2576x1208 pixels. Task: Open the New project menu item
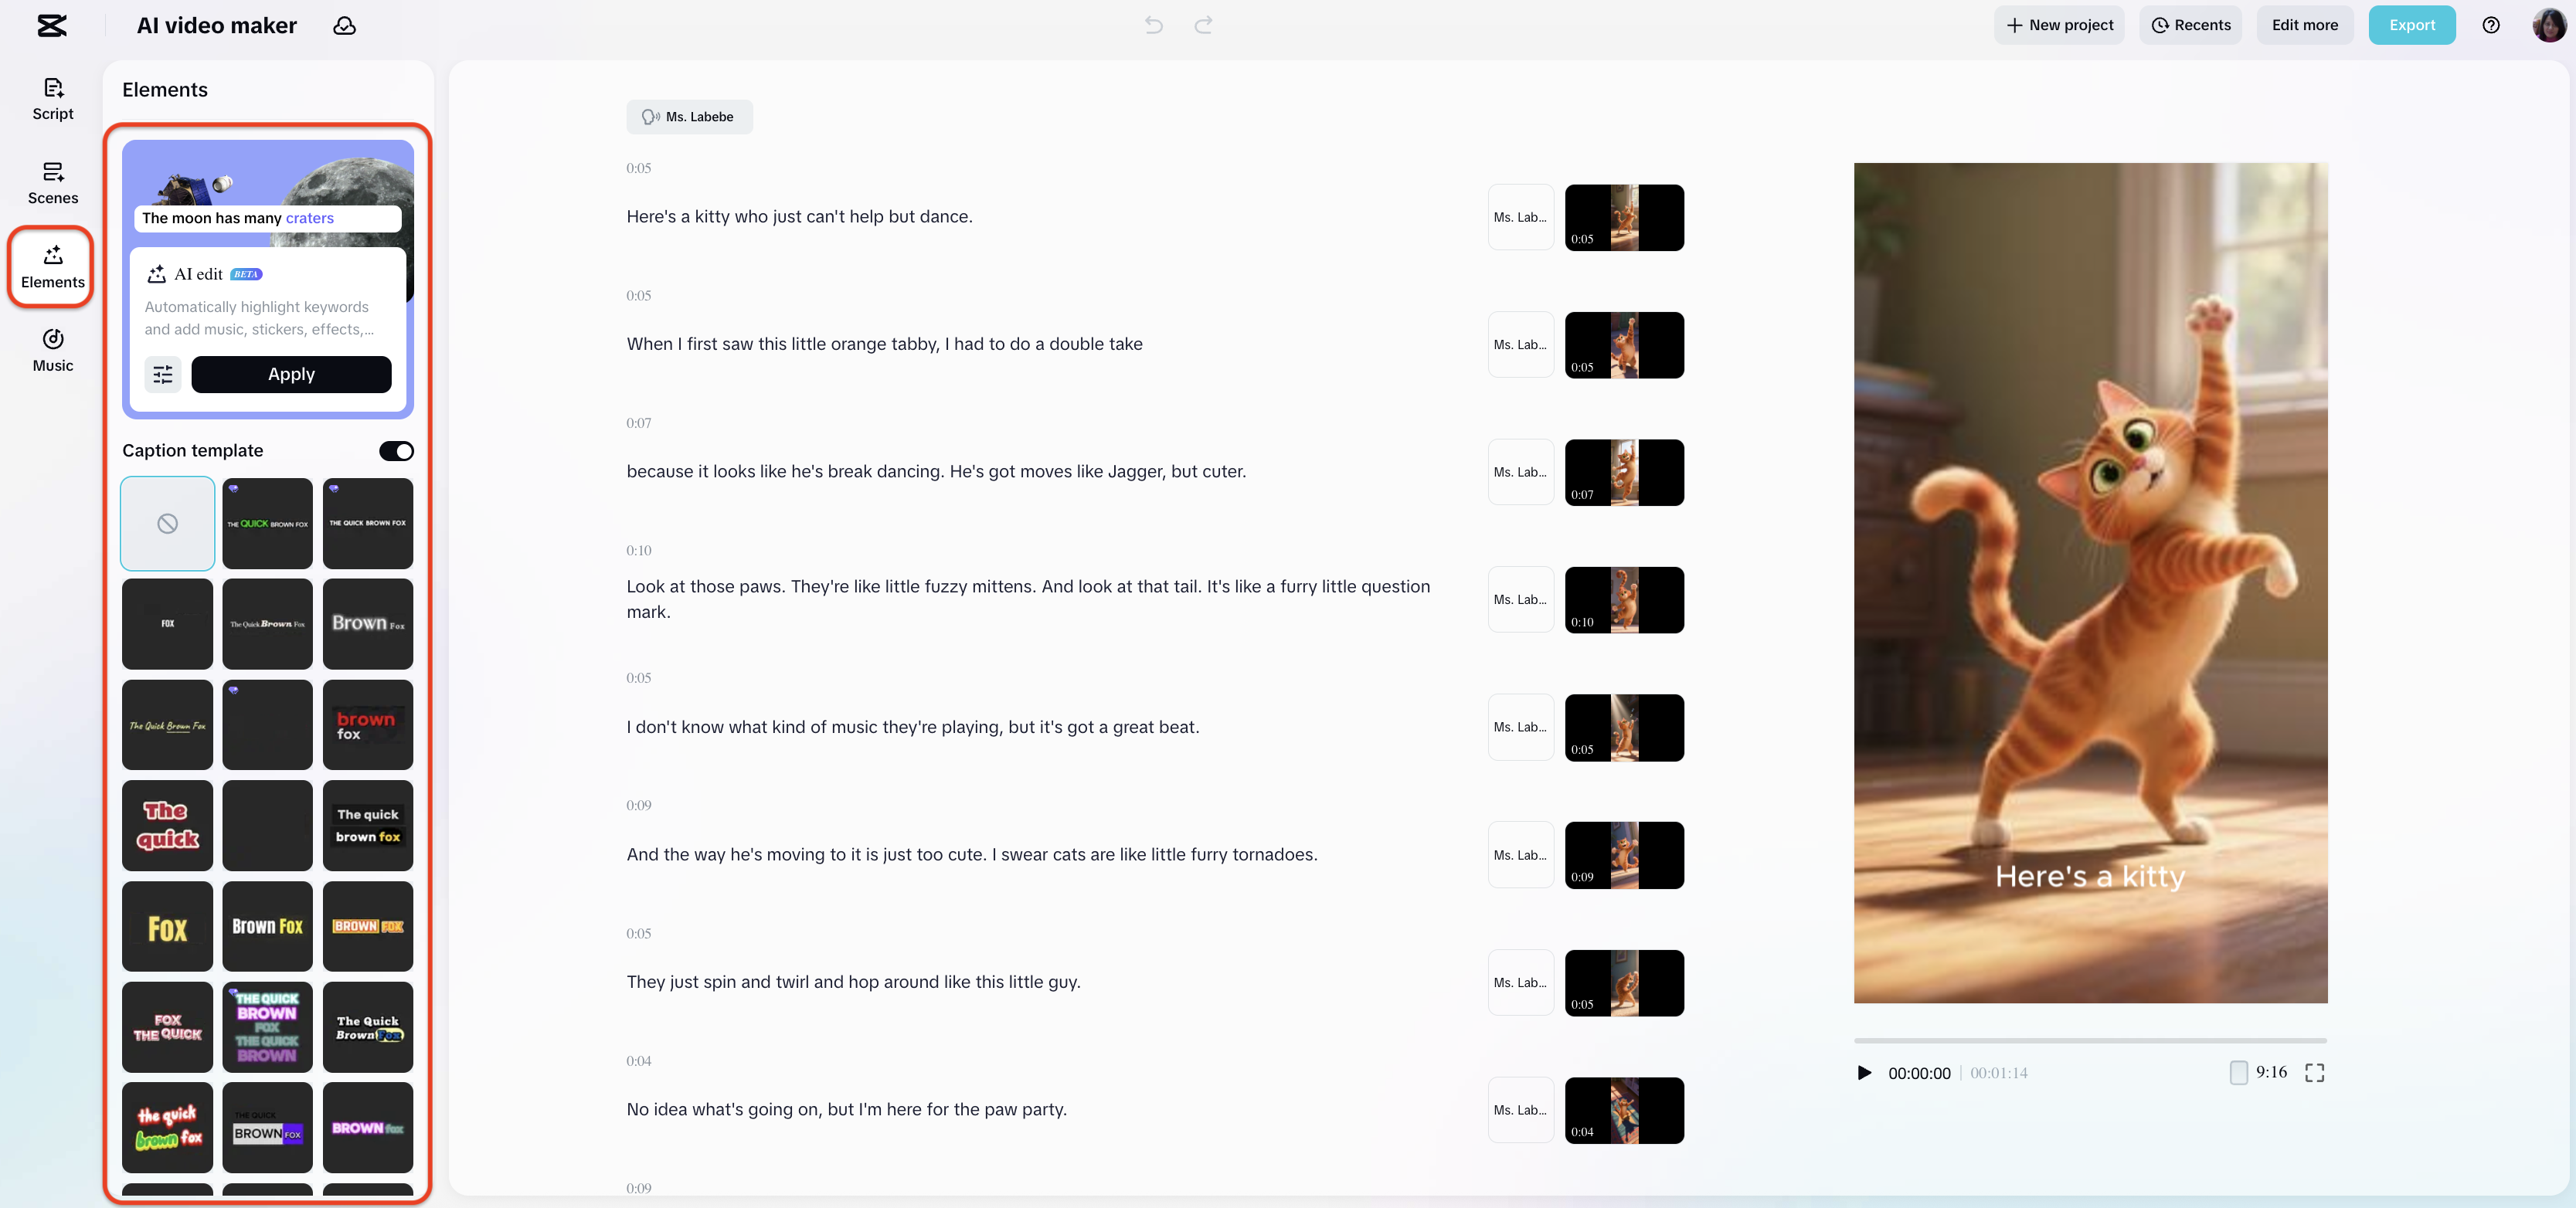tap(2059, 25)
